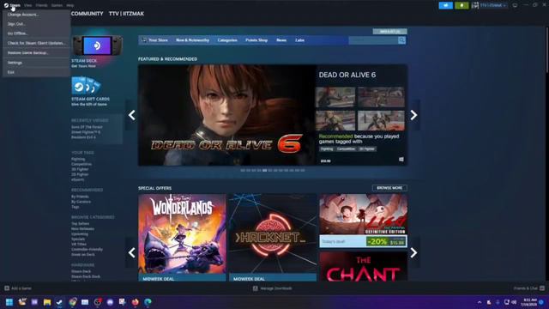Click the highlighted carousel page indicator dot

[265, 170]
